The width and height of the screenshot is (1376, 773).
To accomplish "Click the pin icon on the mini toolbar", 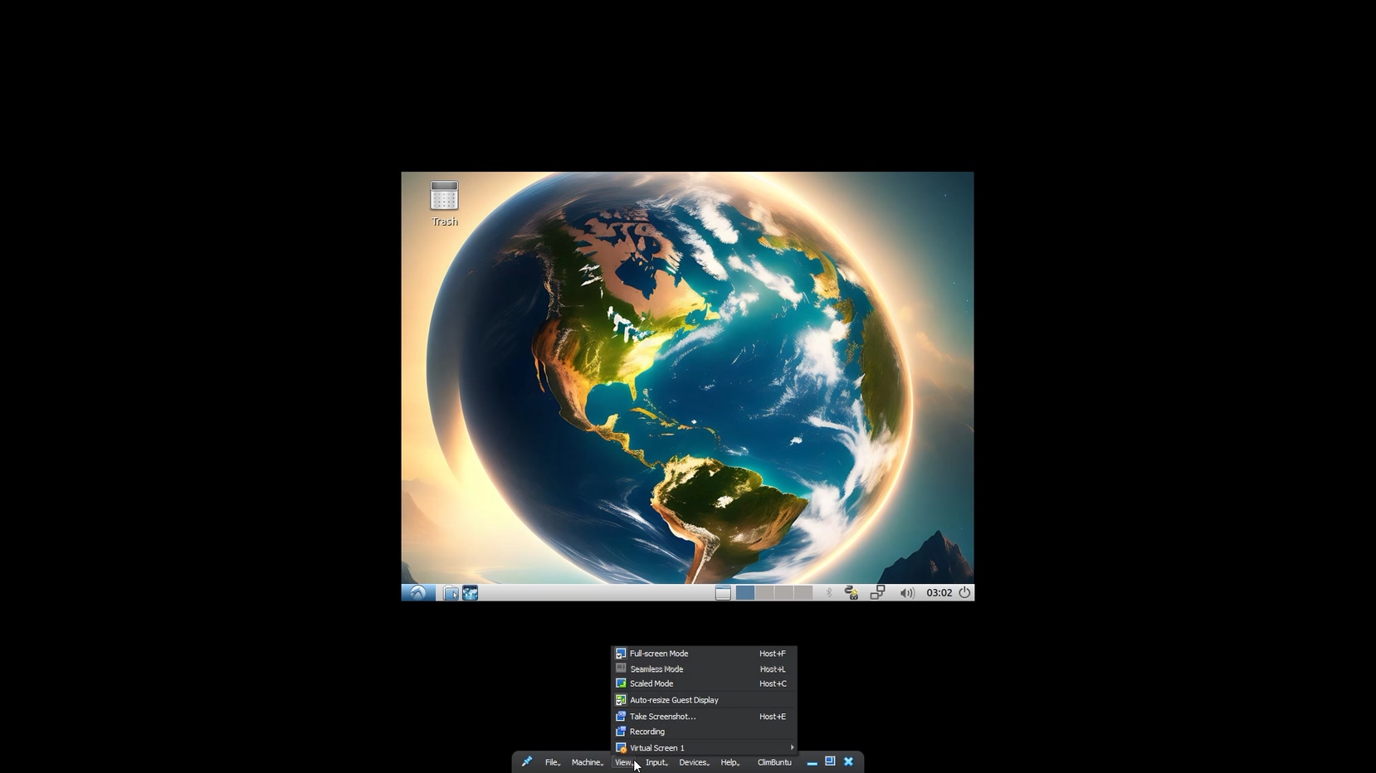I will [x=526, y=761].
